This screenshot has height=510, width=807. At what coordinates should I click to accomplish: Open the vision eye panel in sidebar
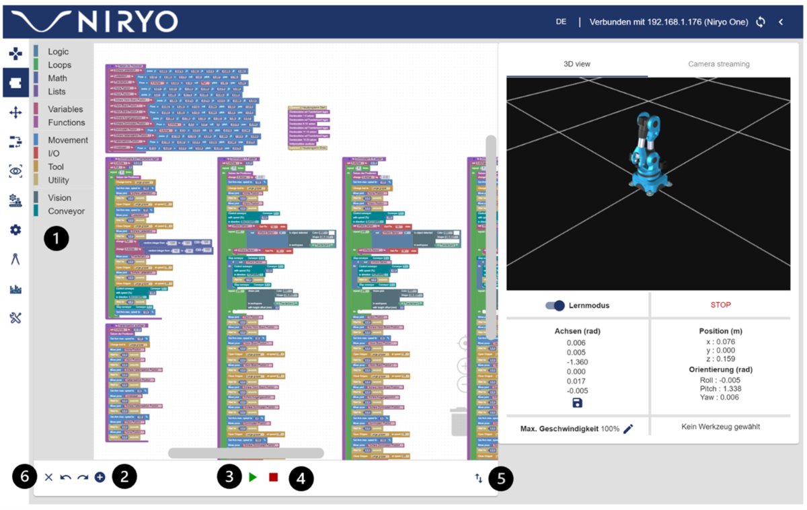15,172
